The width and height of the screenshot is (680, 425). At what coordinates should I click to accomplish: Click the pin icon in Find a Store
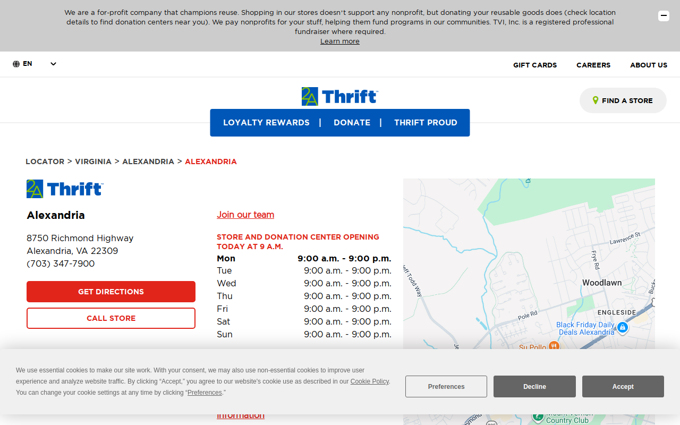(596, 100)
